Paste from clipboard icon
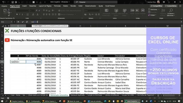 point(5,11)
